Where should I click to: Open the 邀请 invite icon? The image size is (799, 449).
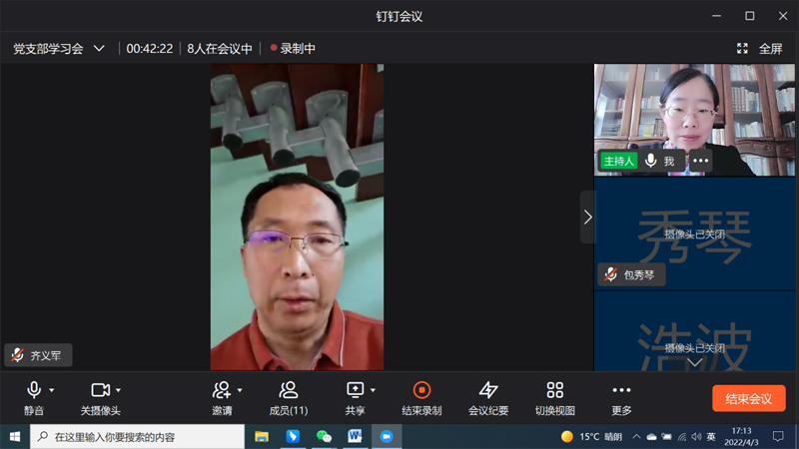[x=222, y=390]
